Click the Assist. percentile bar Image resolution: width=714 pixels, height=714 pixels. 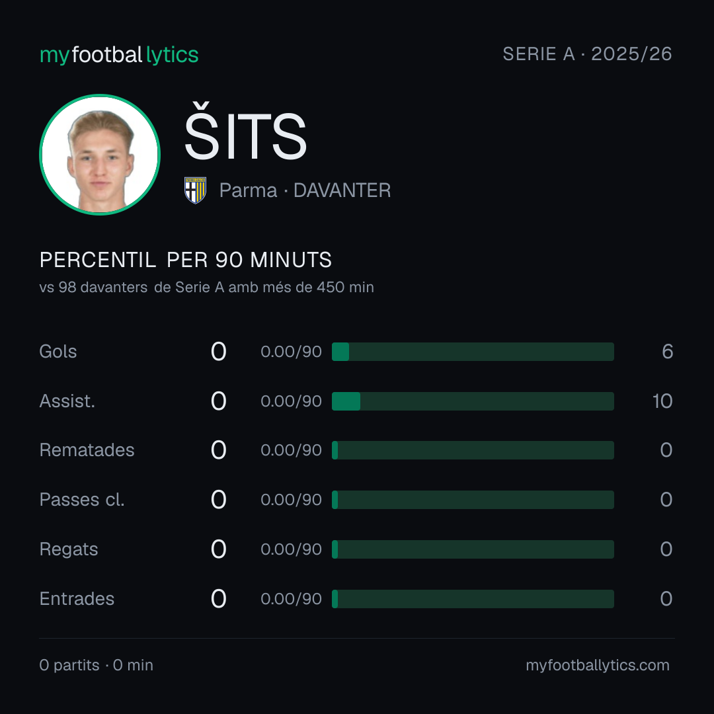[x=473, y=401]
